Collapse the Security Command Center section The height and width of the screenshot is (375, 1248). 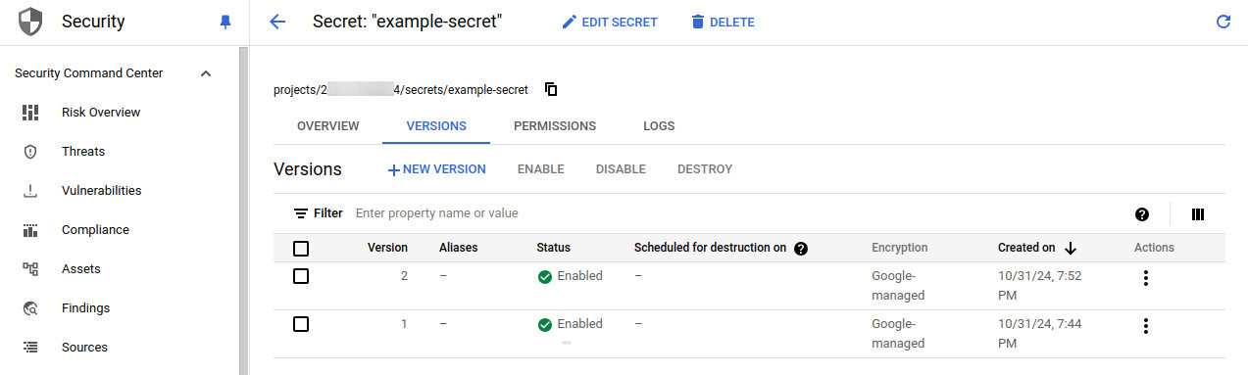point(206,73)
